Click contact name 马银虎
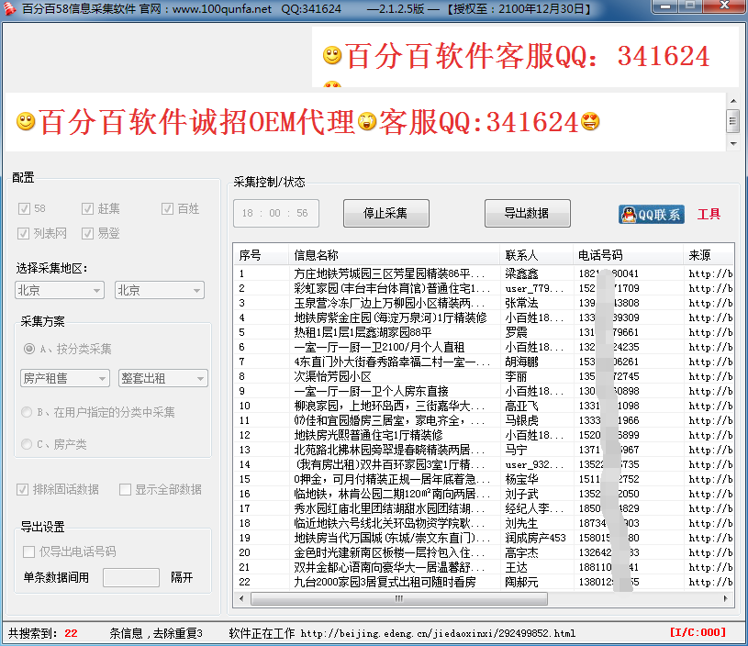Image resolution: width=748 pixels, height=646 pixels. 521,420
